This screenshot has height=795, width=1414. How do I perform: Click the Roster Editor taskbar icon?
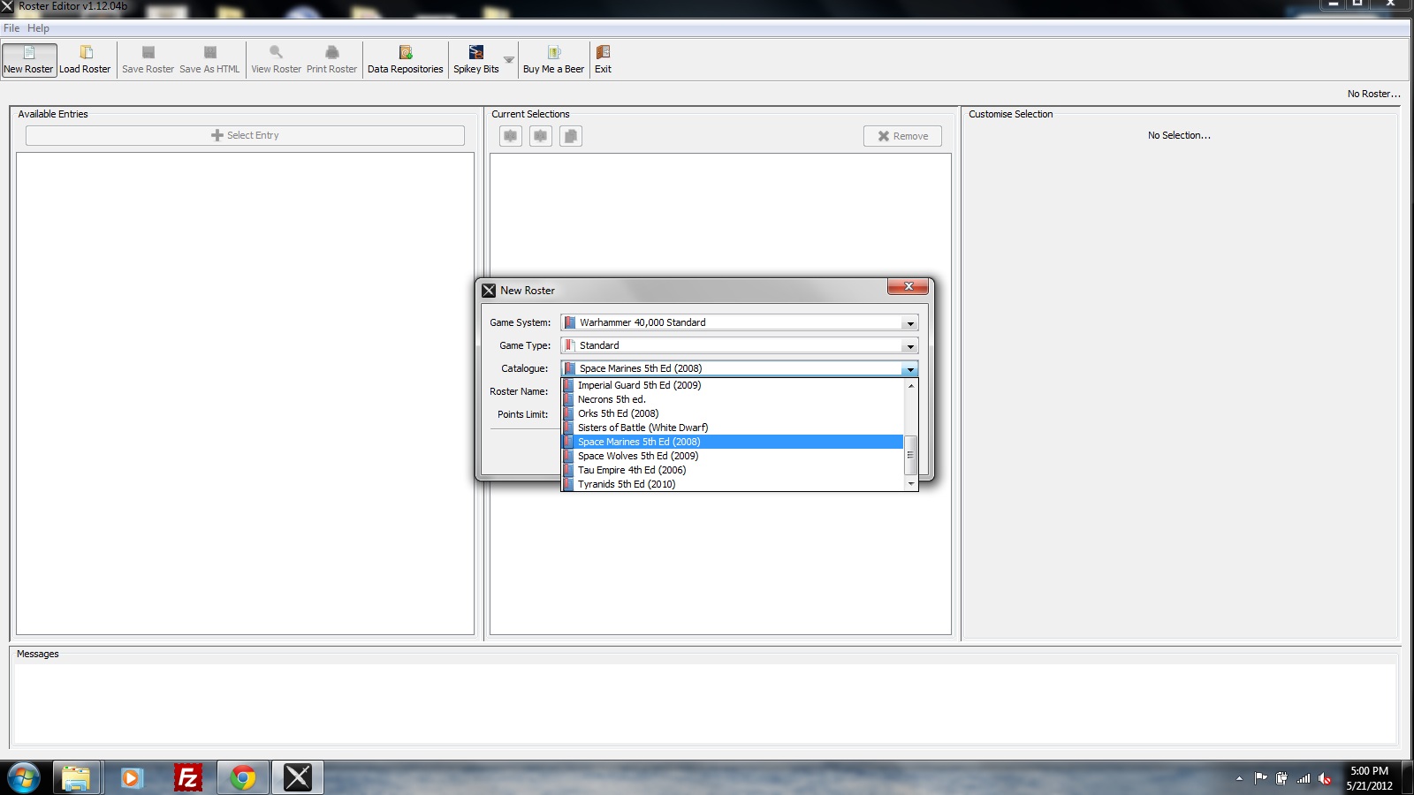pyautogui.click(x=298, y=777)
